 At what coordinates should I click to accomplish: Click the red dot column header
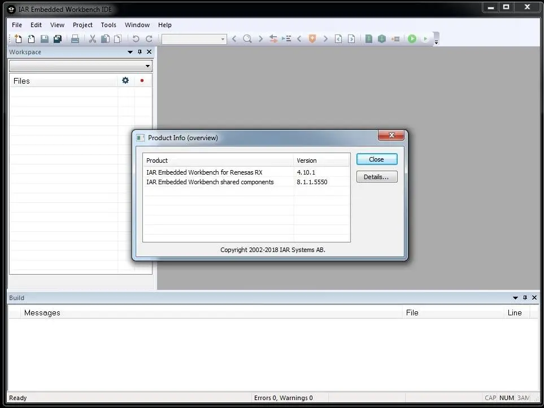click(142, 80)
